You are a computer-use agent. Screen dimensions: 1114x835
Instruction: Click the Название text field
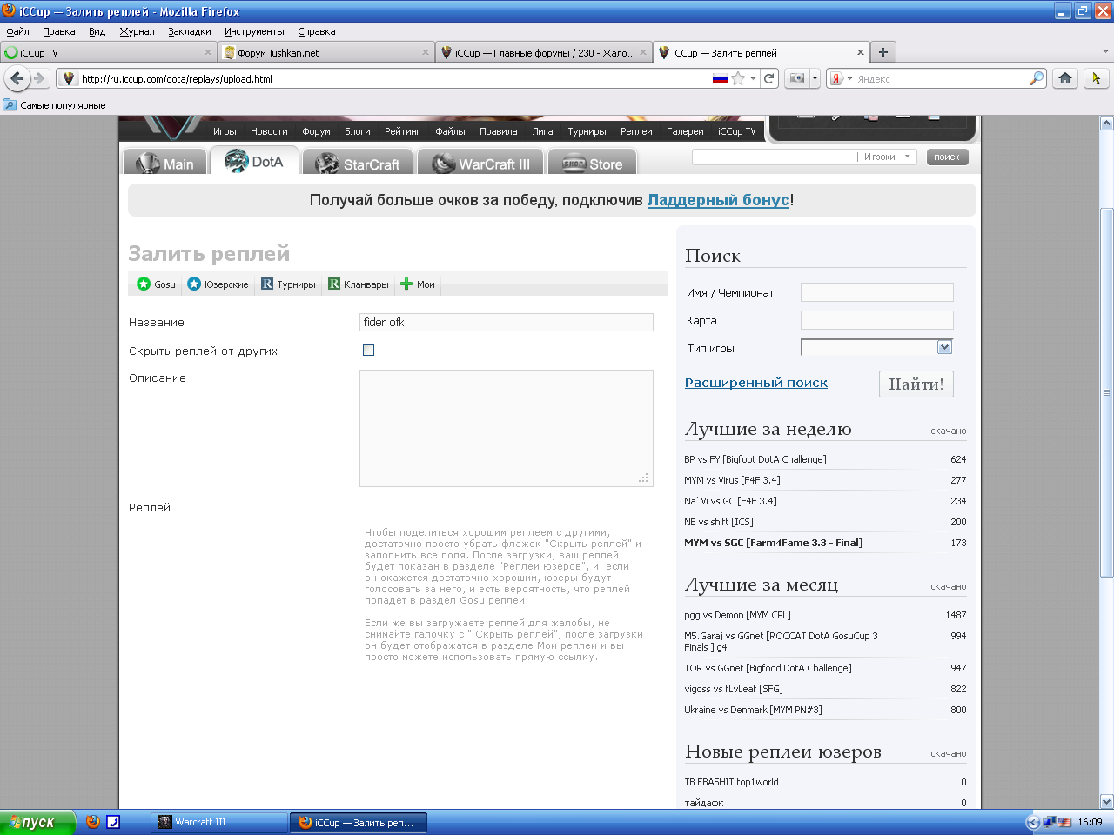507,322
